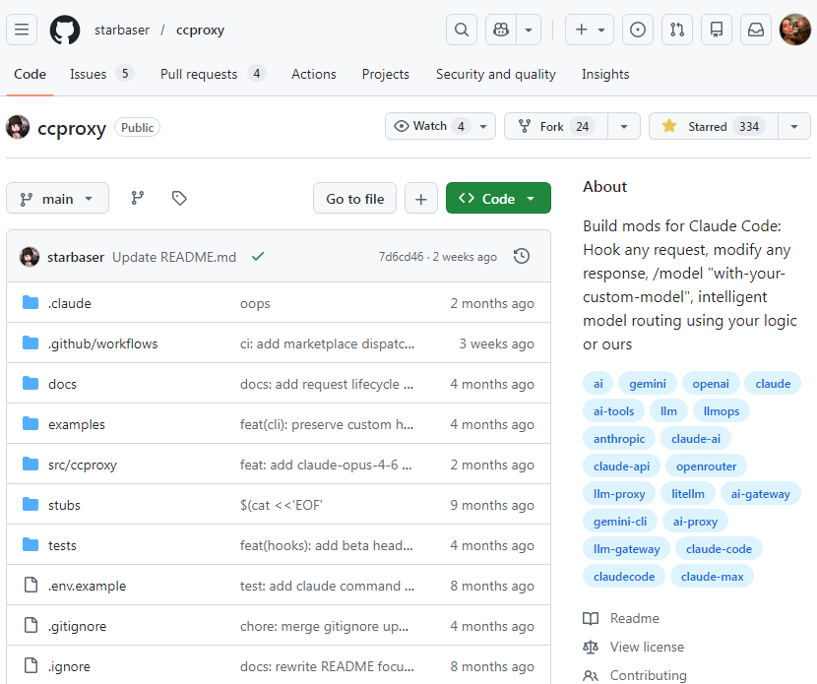Viewport: 817px width, 684px height.
Task: Click ccproxy repository link in breadcrumb
Action: [200, 31]
